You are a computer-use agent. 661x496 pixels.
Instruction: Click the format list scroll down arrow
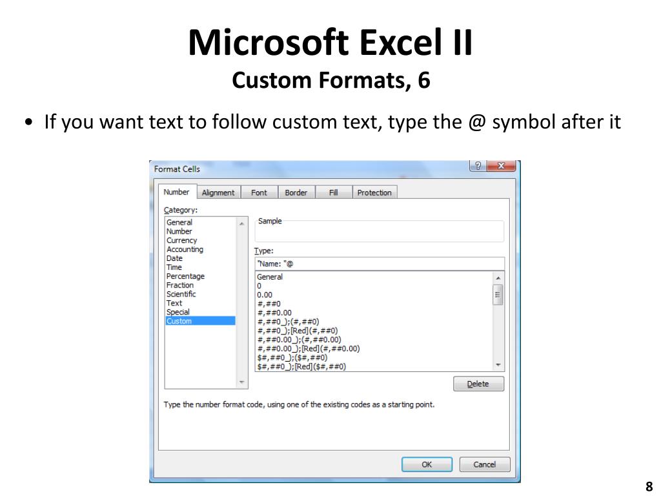(498, 366)
